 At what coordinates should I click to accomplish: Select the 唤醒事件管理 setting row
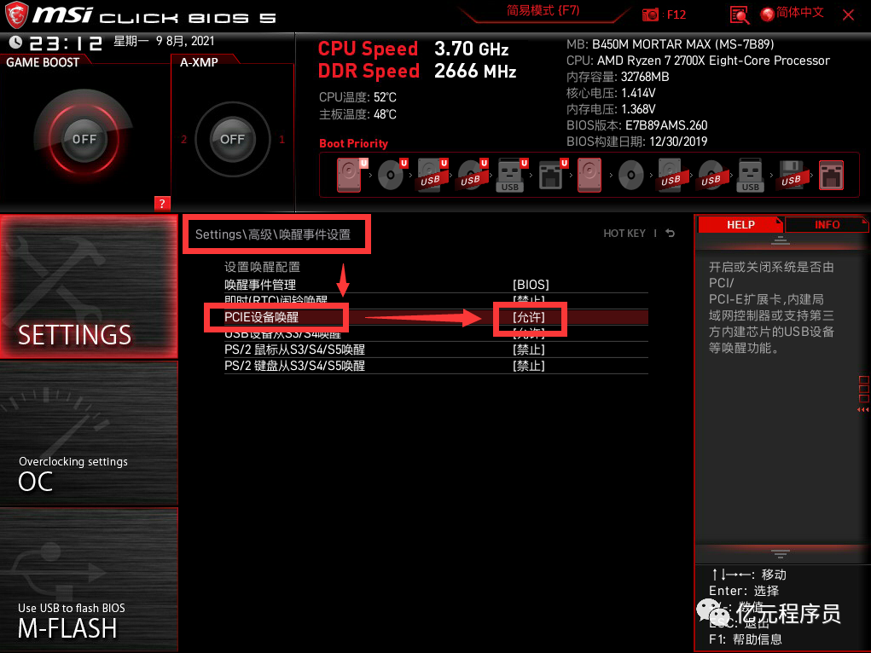[436, 285]
